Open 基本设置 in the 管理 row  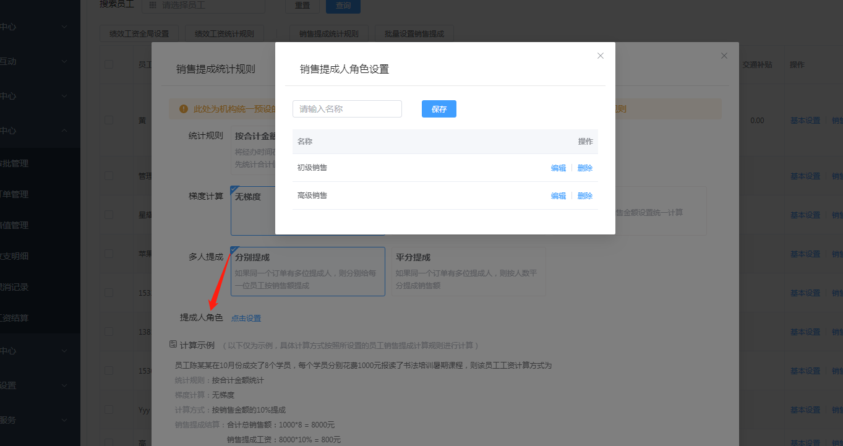tap(805, 176)
